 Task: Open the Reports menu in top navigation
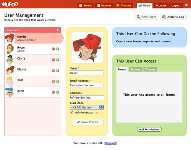click(104, 5)
